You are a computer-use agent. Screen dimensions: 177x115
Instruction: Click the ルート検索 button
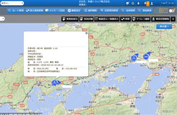16,11
